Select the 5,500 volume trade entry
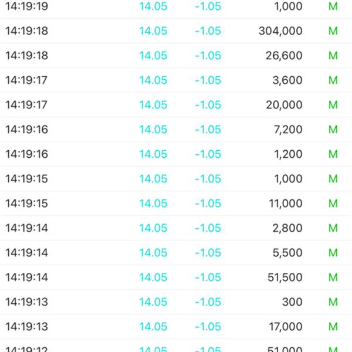Viewport: 352px width, 352px height. (x=176, y=253)
